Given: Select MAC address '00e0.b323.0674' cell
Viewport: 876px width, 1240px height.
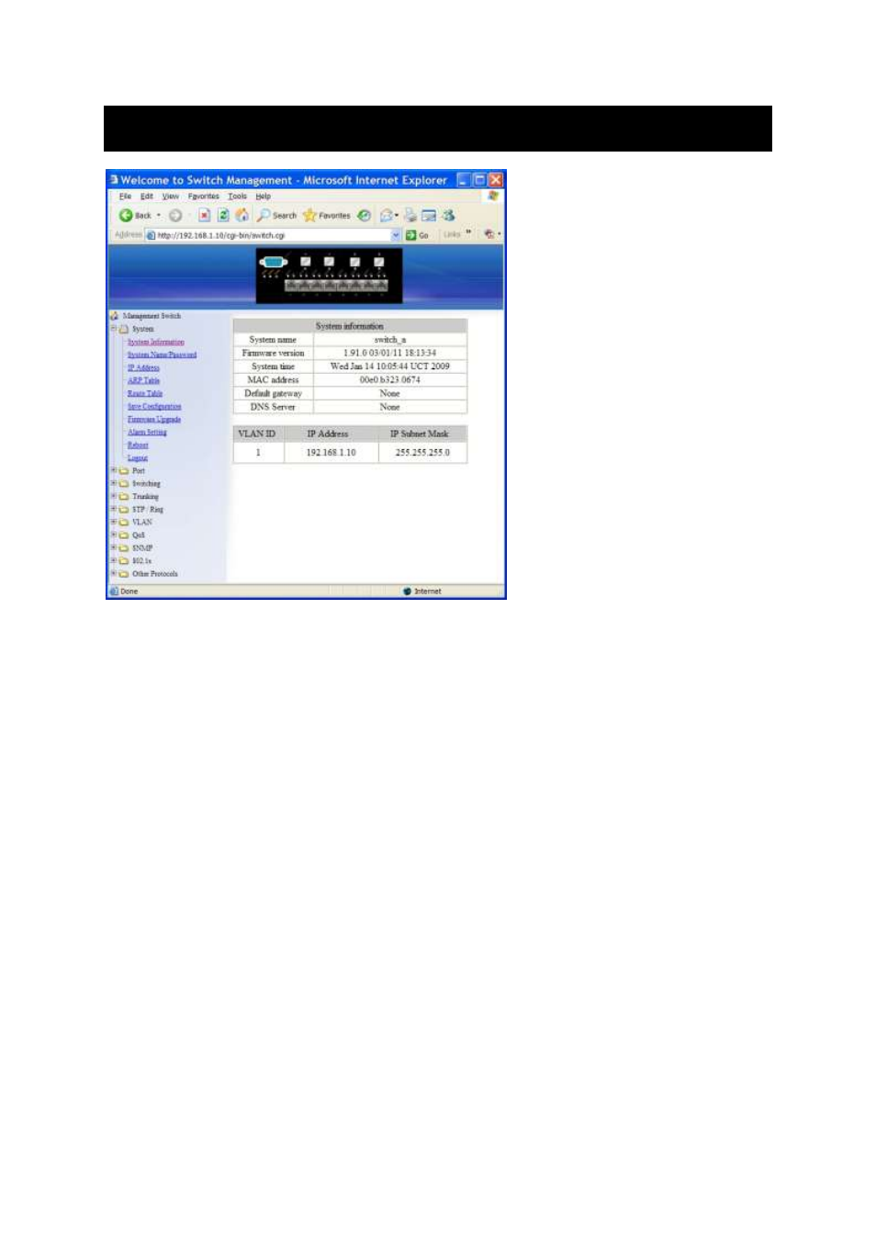Looking at the screenshot, I should tap(390, 379).
